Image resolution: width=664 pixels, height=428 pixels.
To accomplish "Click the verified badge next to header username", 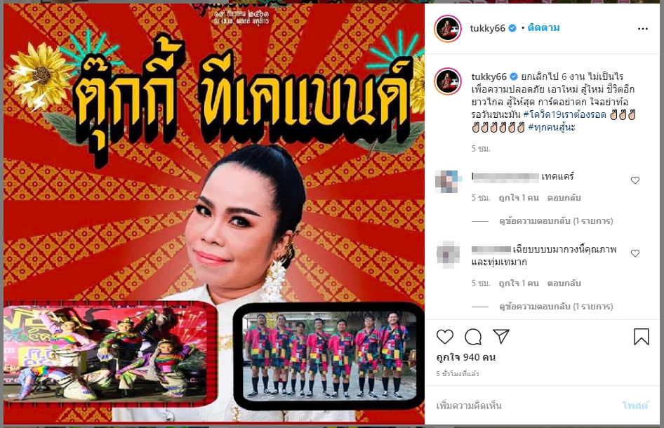I will click(x=512, y=28).
